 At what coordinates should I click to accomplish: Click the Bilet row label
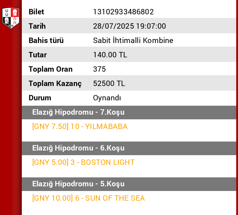coord(37,12)
